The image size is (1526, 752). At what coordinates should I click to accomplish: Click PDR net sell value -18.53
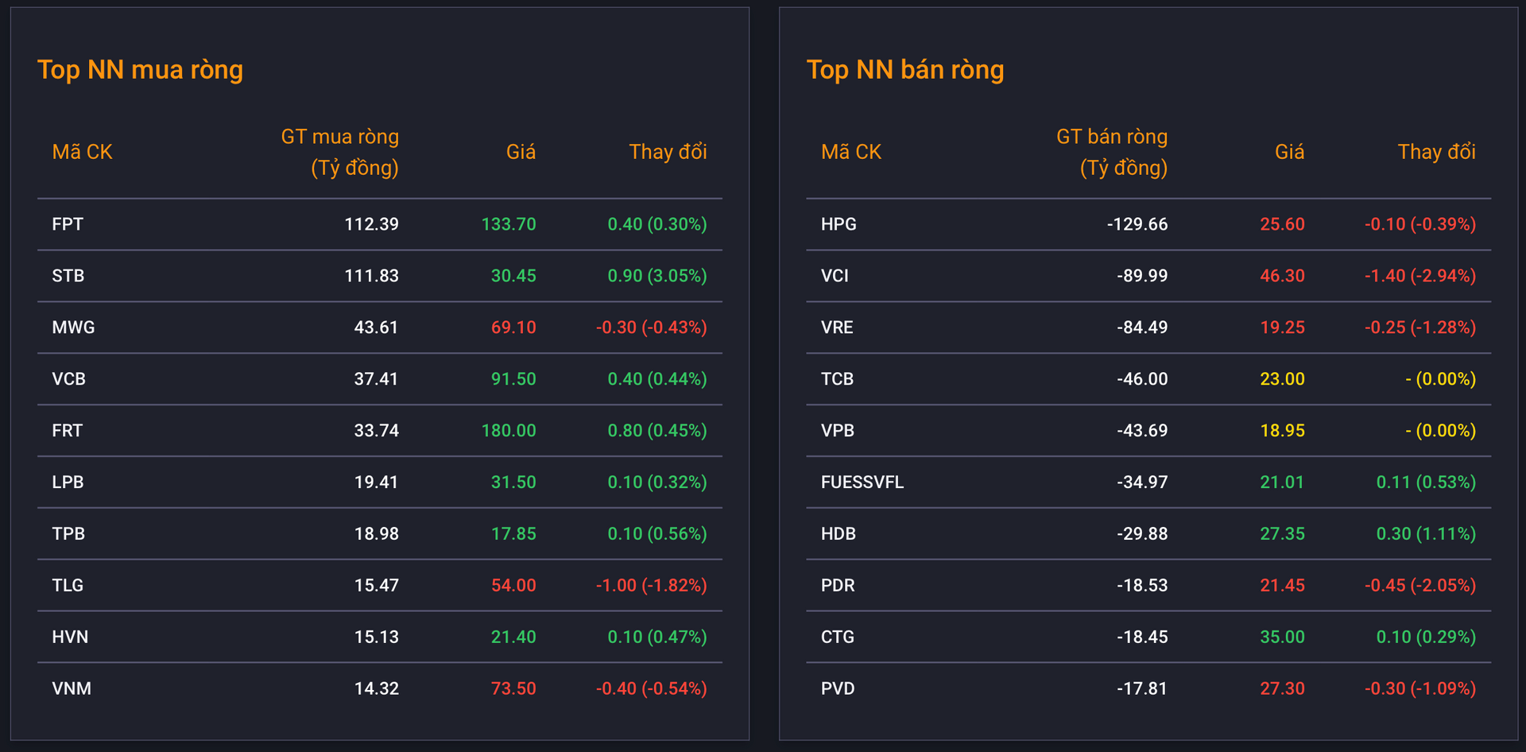1142,586
